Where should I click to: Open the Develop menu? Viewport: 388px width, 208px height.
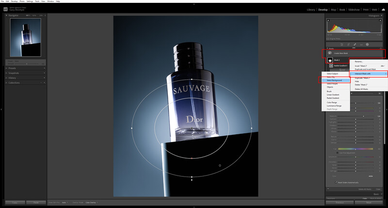tap(14, 1)
